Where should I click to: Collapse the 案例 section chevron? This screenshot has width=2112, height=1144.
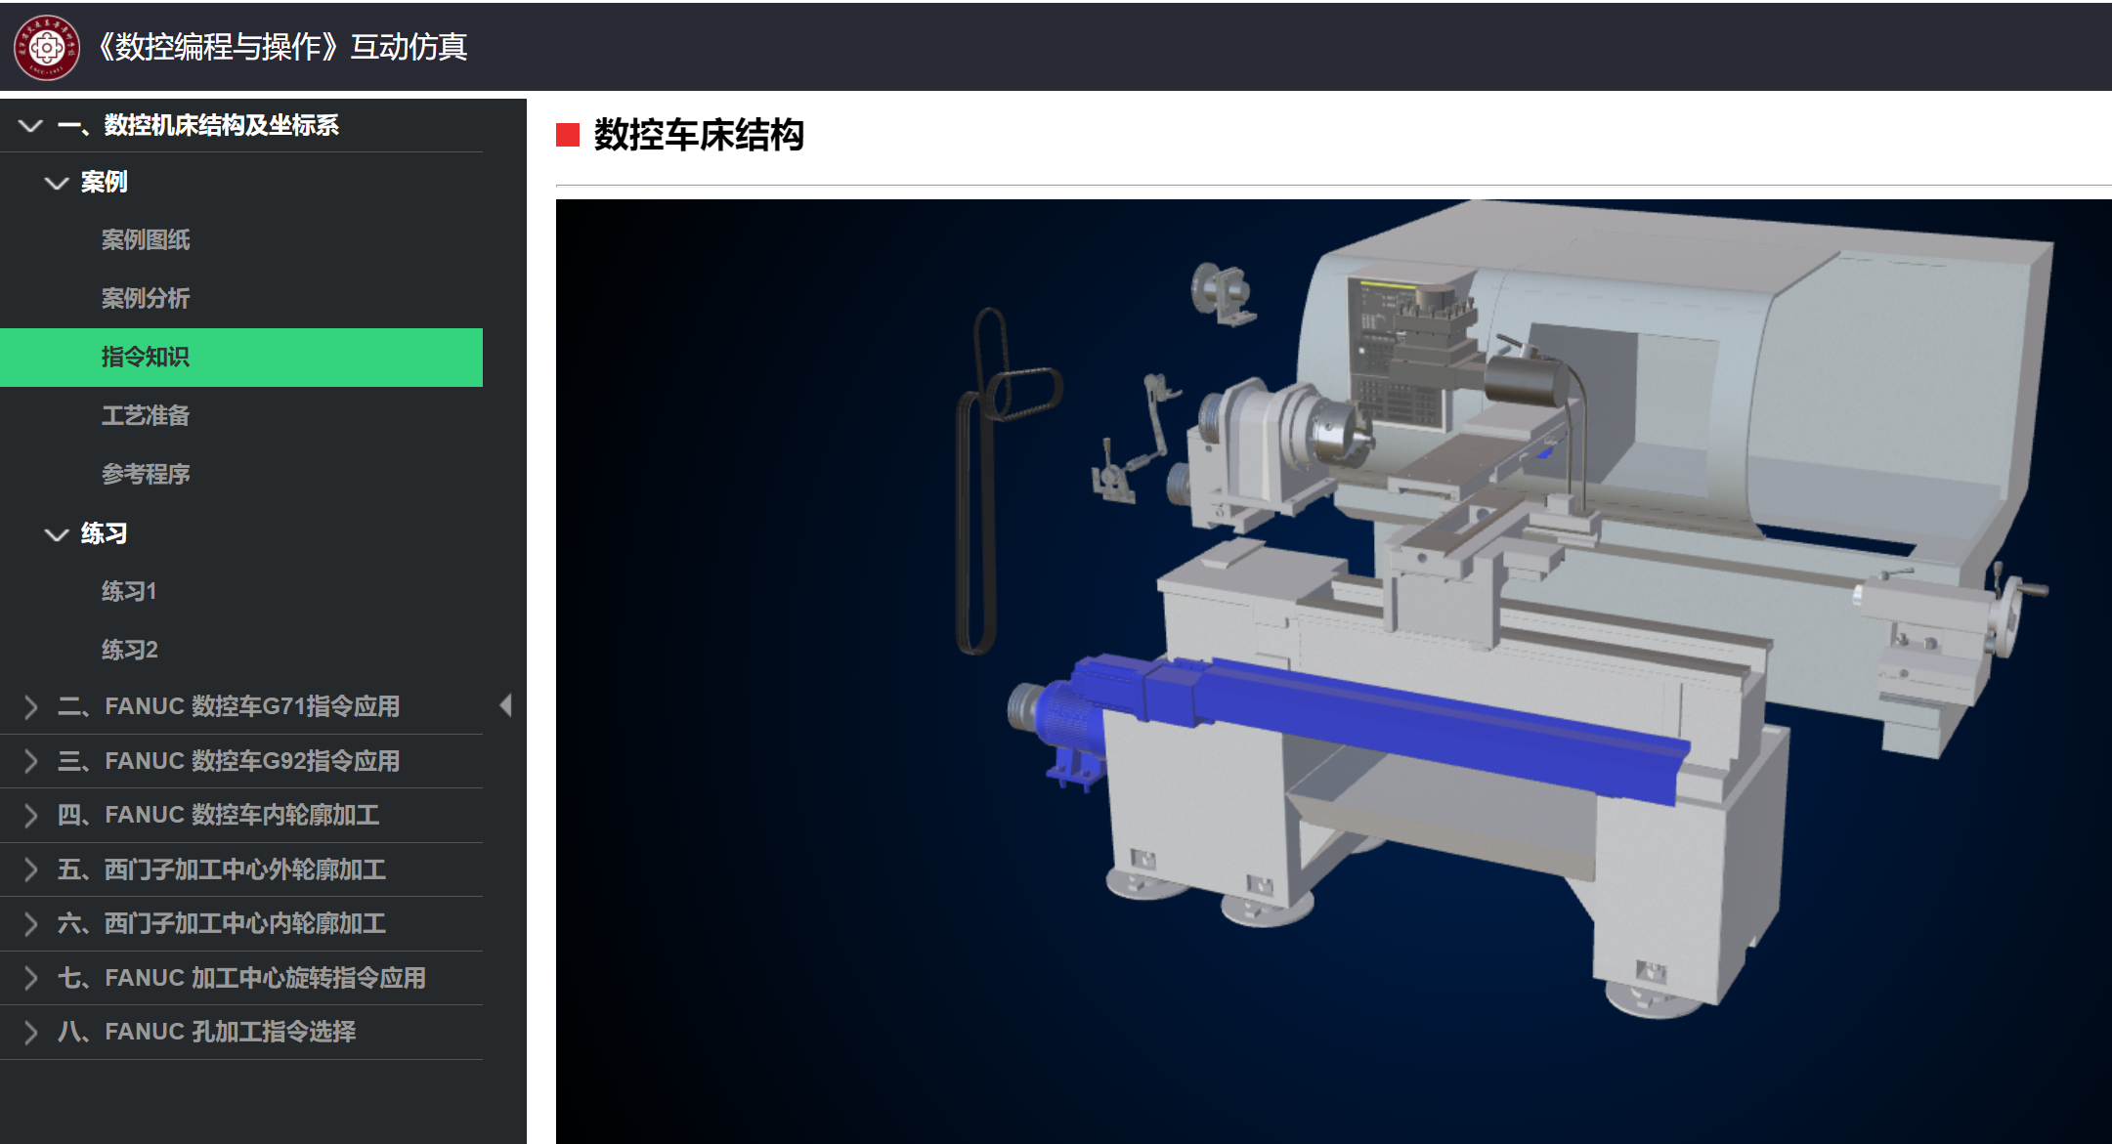(x=57, y=183)
